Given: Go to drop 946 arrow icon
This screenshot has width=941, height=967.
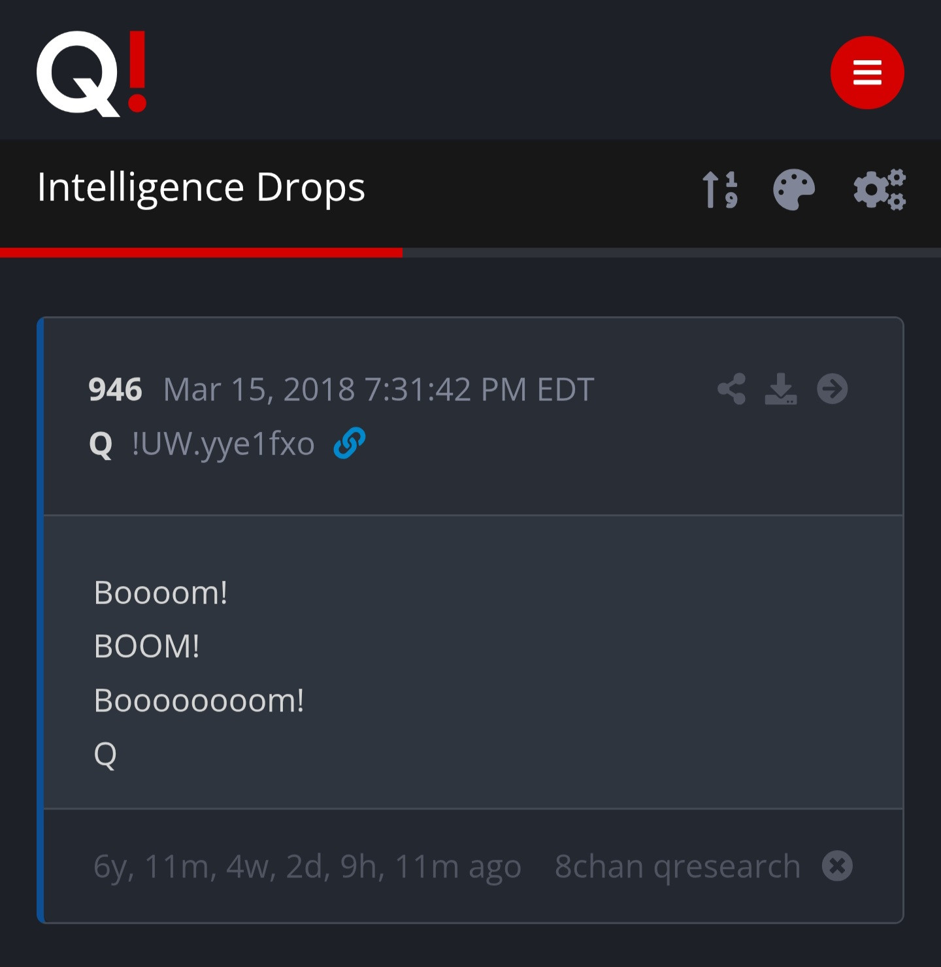Looking at the screenshot, I should click(832, 389).
